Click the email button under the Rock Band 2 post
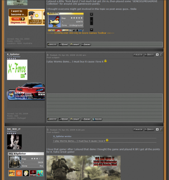The height and width of the screenshot is (180, 169). (75, 45)
